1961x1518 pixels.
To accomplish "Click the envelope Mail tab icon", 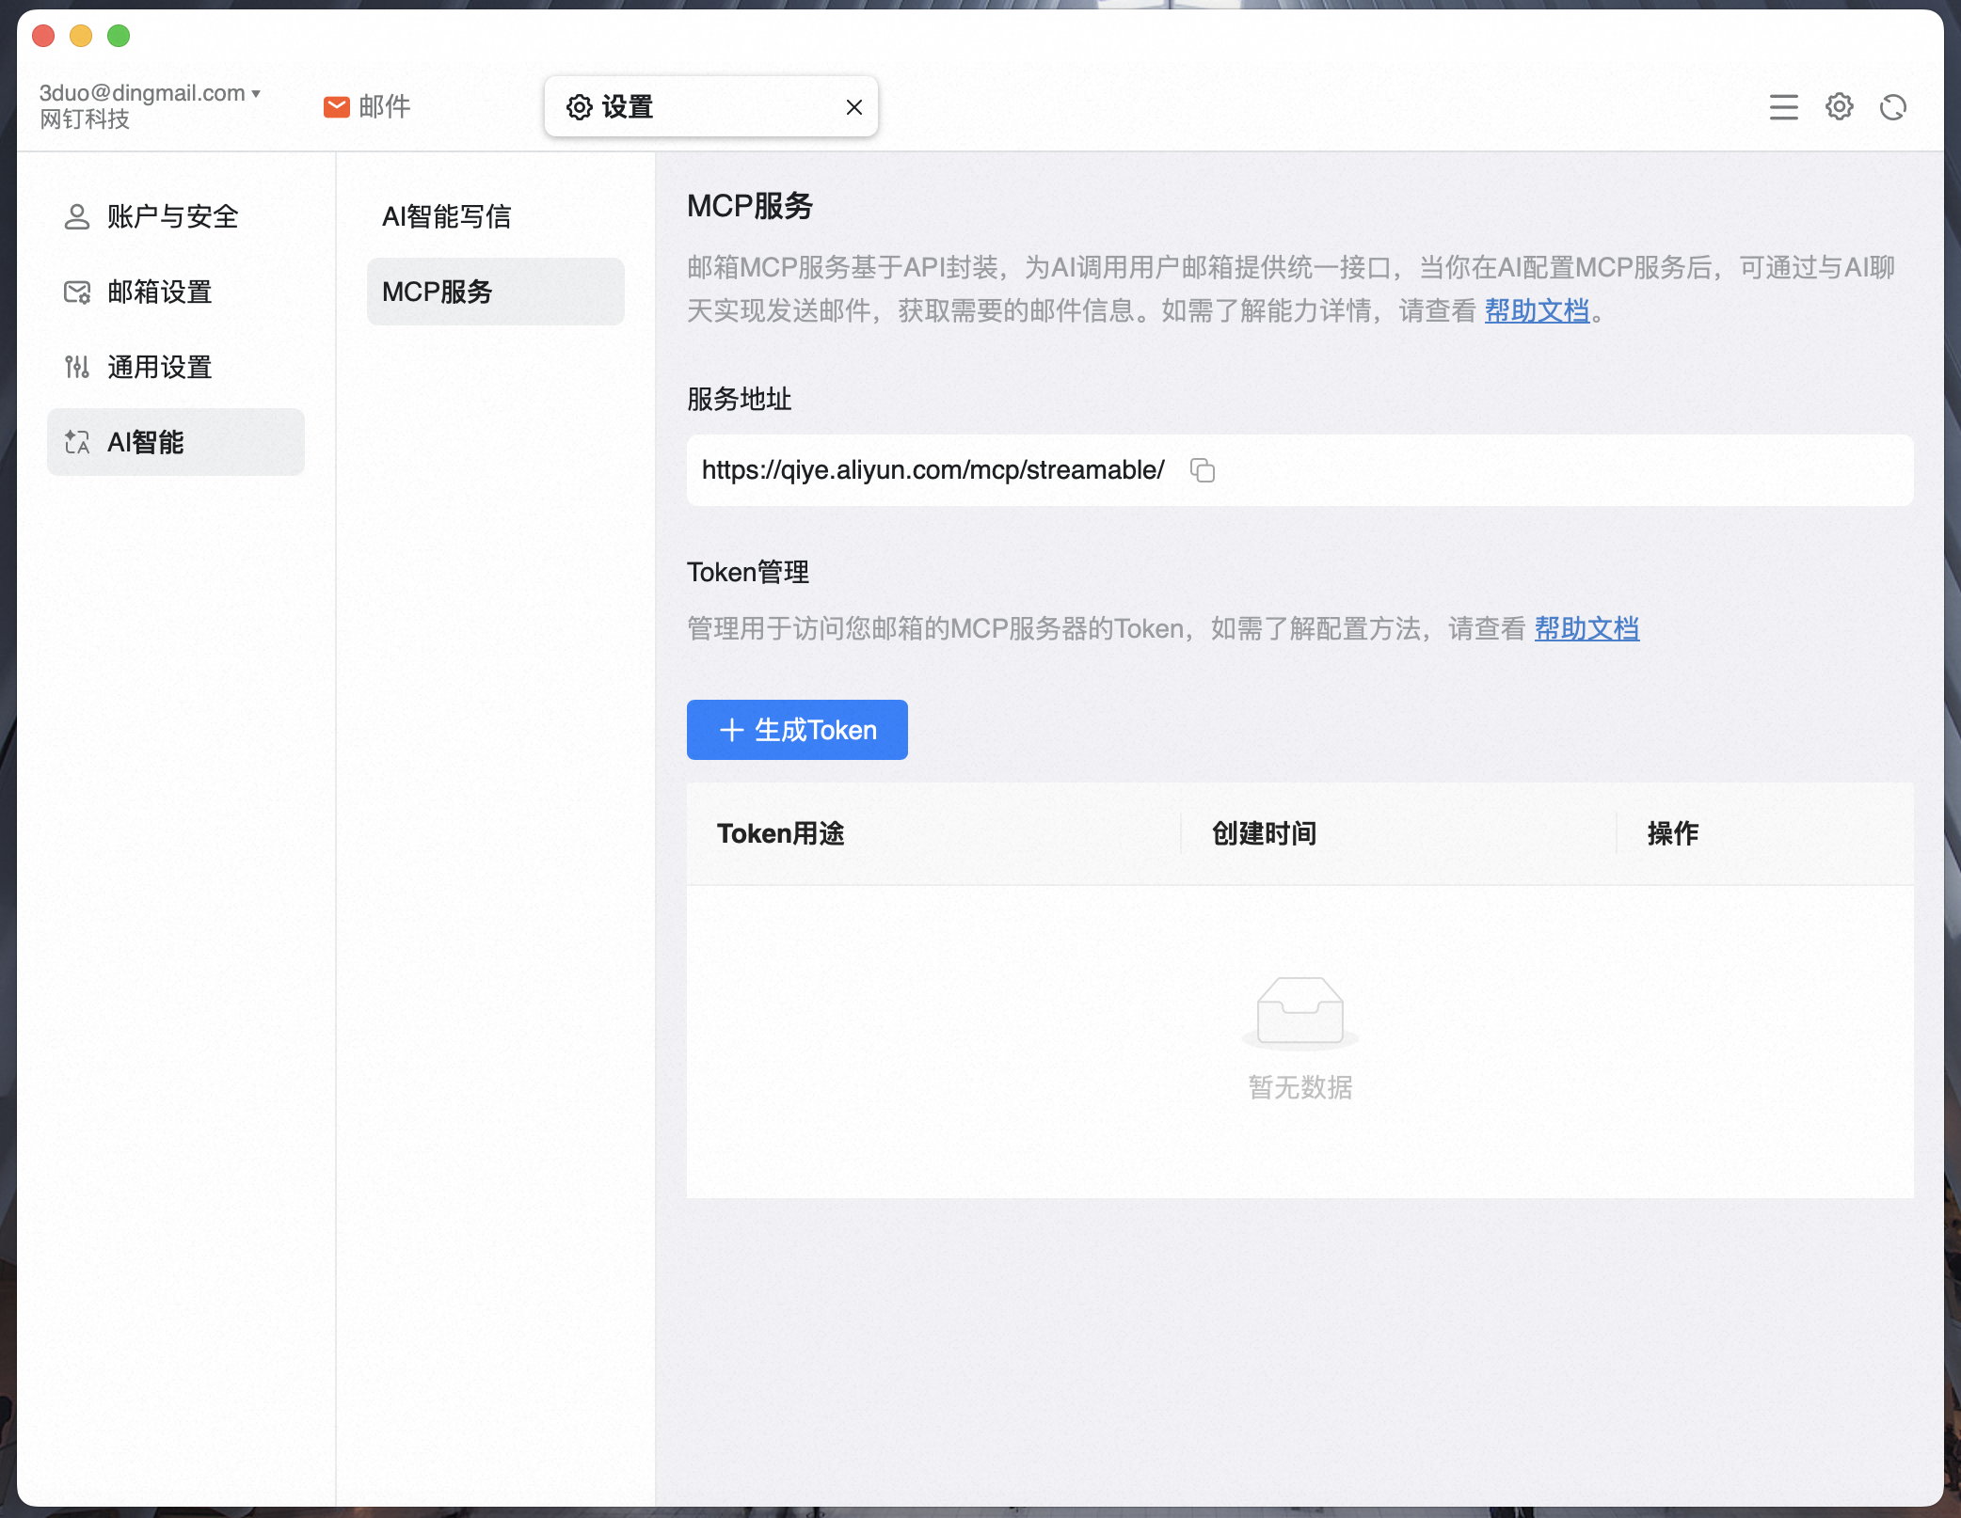I will pos(336,107).
